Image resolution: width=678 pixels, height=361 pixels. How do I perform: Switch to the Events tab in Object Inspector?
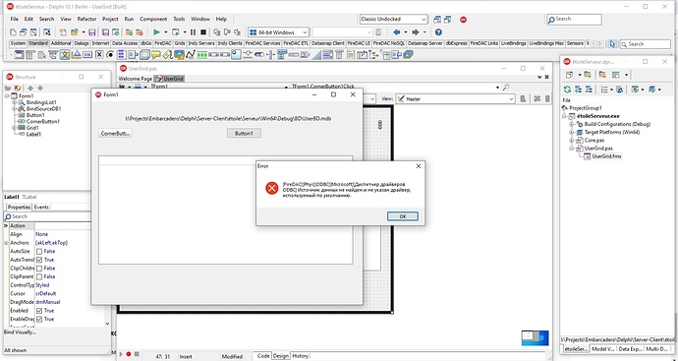tap(41, 207)
